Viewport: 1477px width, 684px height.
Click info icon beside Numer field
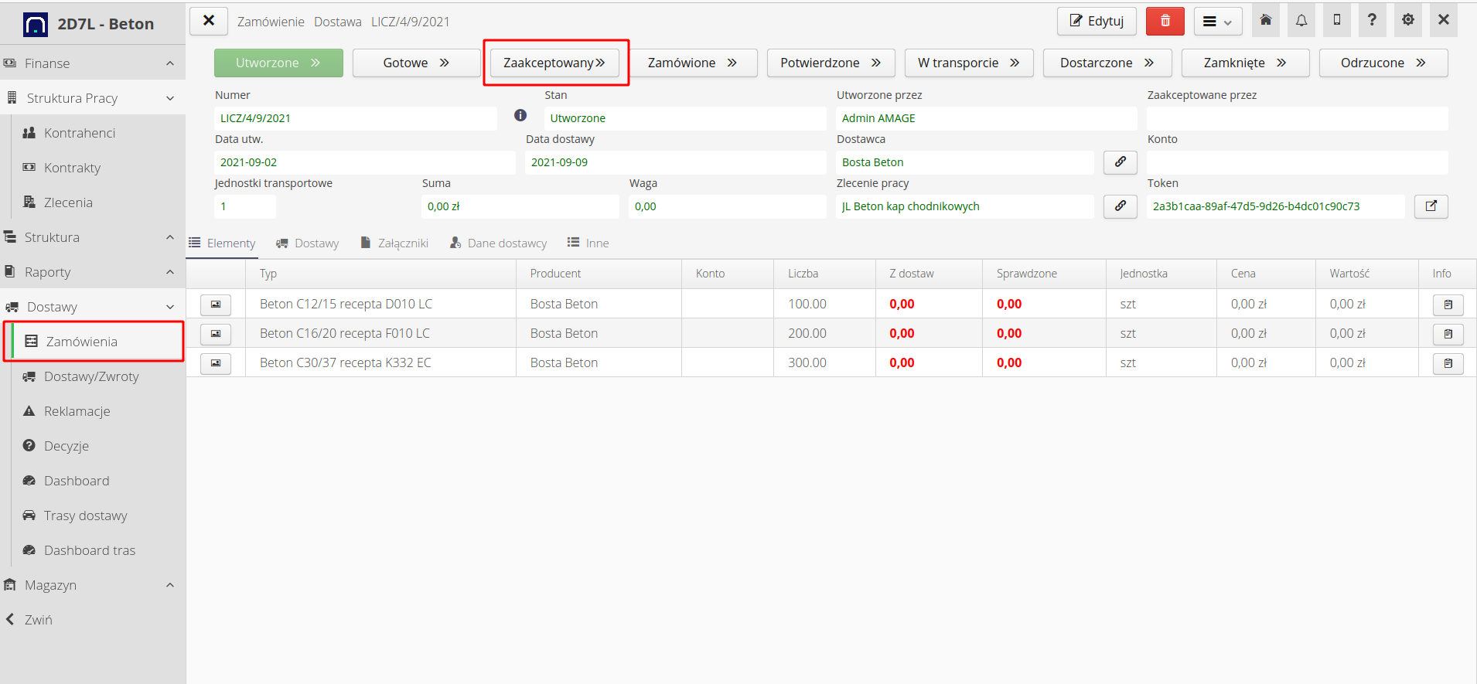[520, 116]
